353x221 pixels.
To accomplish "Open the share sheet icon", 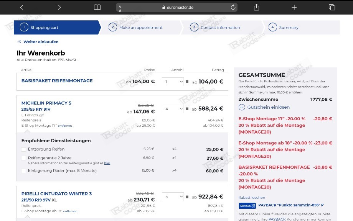I will [x=256, y=7].
